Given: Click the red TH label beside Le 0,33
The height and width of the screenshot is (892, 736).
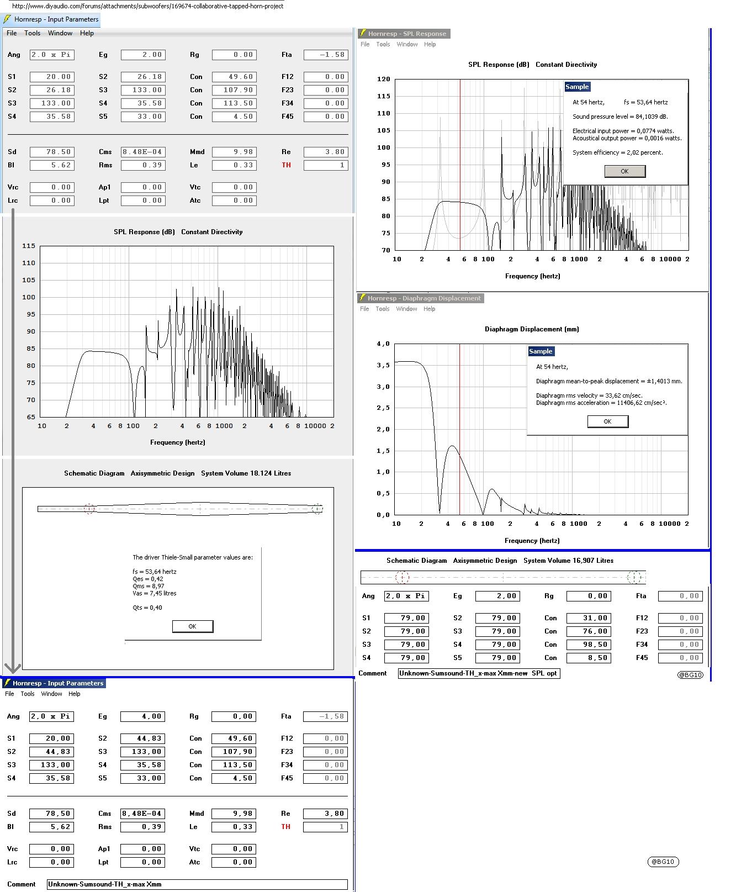Looking at the screenshot, I should tap(285, 827).
